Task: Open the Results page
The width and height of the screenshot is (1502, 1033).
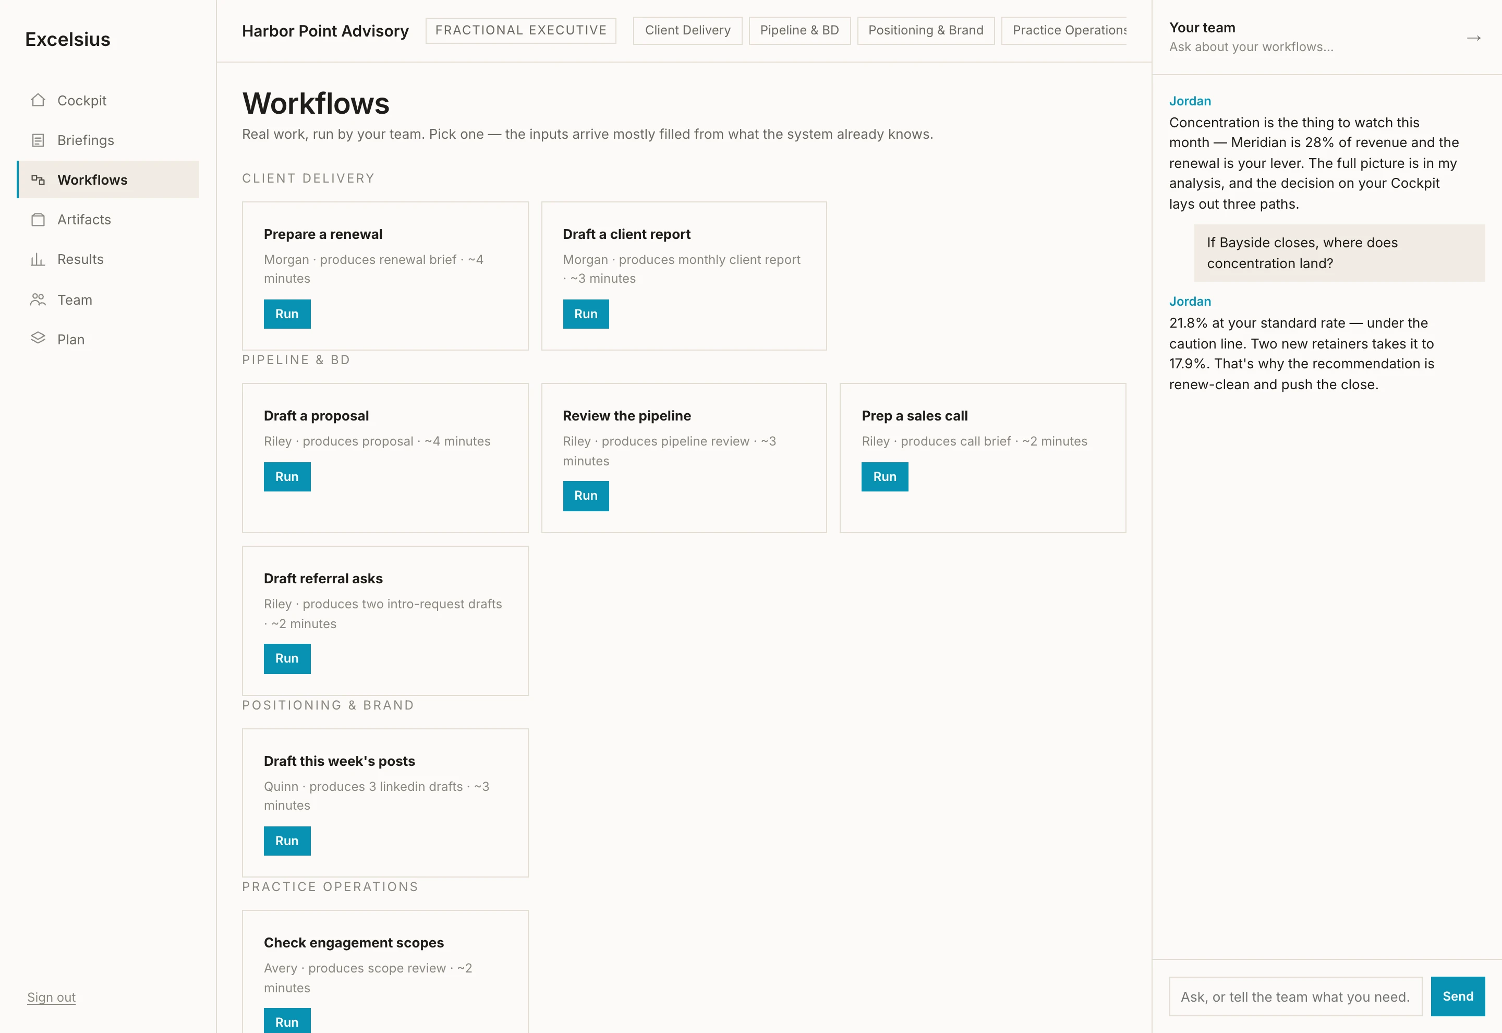Action: [x=107, y=259]
